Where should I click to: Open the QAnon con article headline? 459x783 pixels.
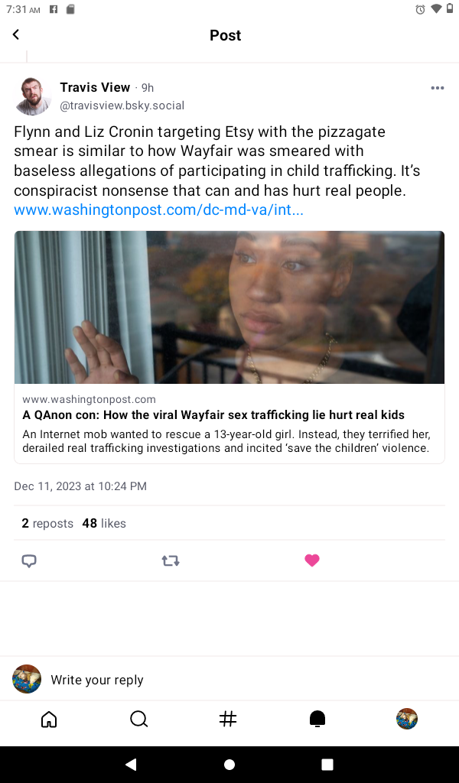[213, 415]
